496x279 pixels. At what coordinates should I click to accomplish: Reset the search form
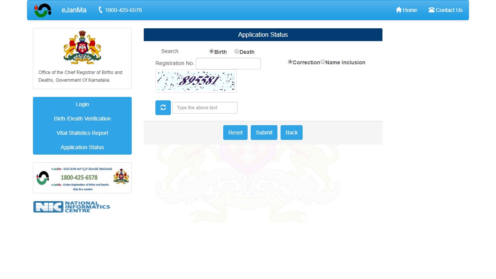point(235,132)
